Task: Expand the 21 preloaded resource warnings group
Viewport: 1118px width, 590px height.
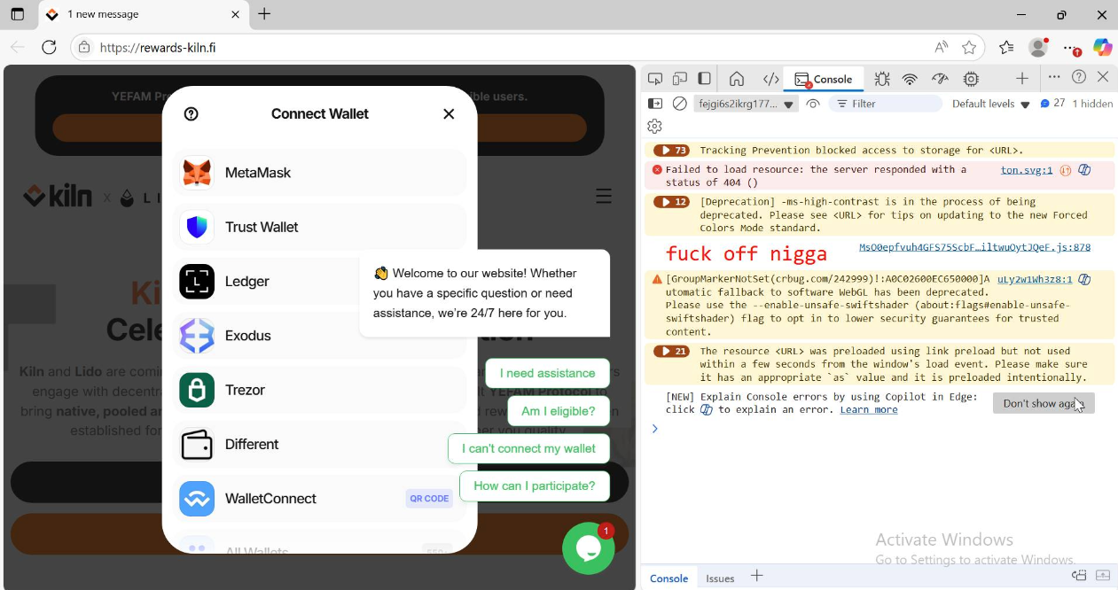Action: 671,352
